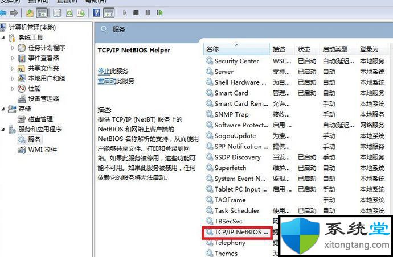
Task: Sort services by 名称 column header
Action: (236, 49)
